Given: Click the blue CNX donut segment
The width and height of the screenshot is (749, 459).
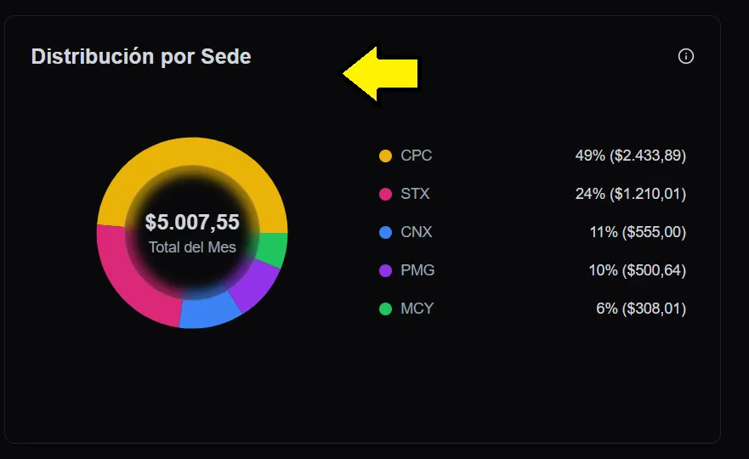Looking at the screenshot, I should pyautogui.click(x=209, y=311).
